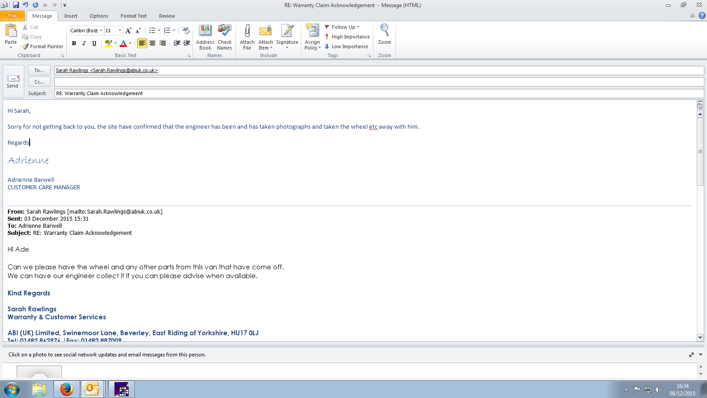Image resolution: width=707 pixels, height=398 pixels.
Task: Click into the Subject field
Action: point(378,93)
